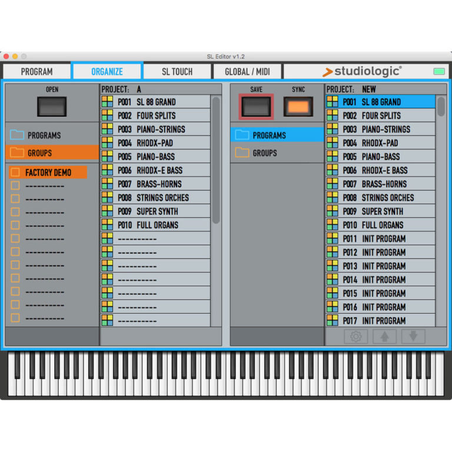Click the Studiologic logo in the header

coord(362,72)
